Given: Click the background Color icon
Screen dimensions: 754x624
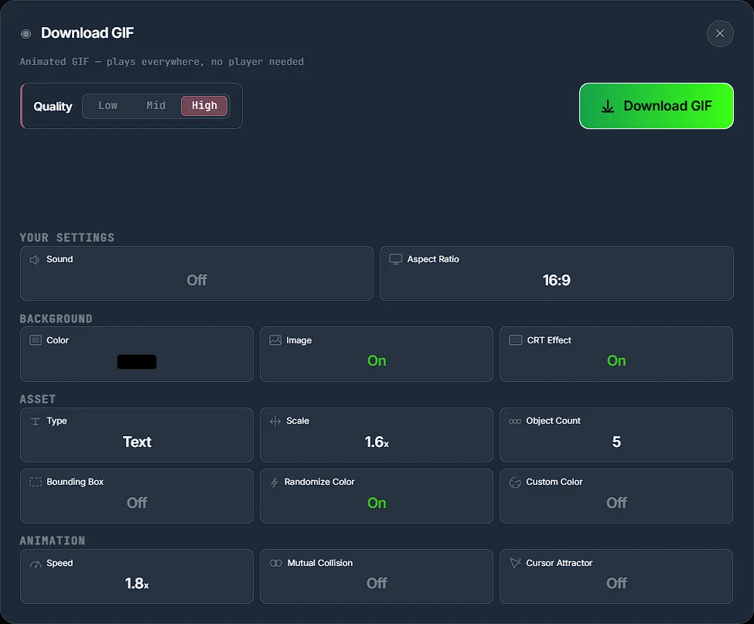Looking at the screenshot, I should coord(36,340).
